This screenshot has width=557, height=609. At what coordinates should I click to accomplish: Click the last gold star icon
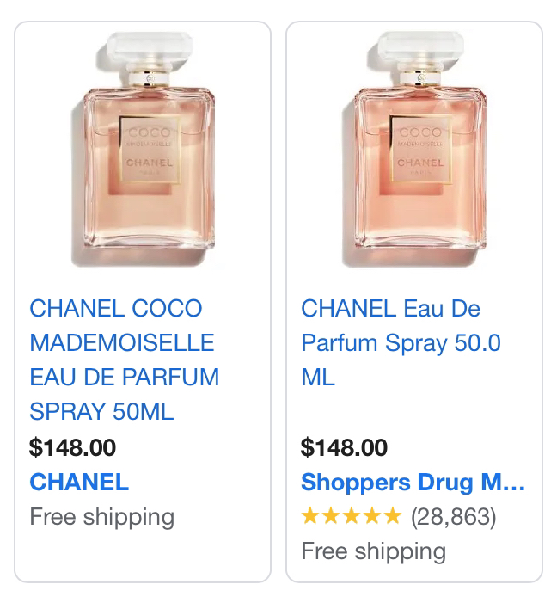393,516
